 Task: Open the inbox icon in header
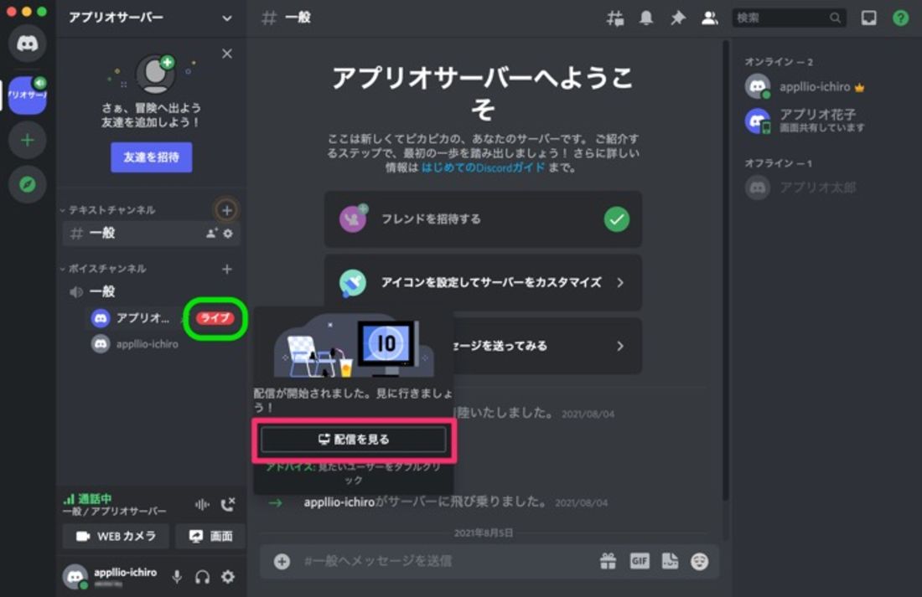pos(868,18)
